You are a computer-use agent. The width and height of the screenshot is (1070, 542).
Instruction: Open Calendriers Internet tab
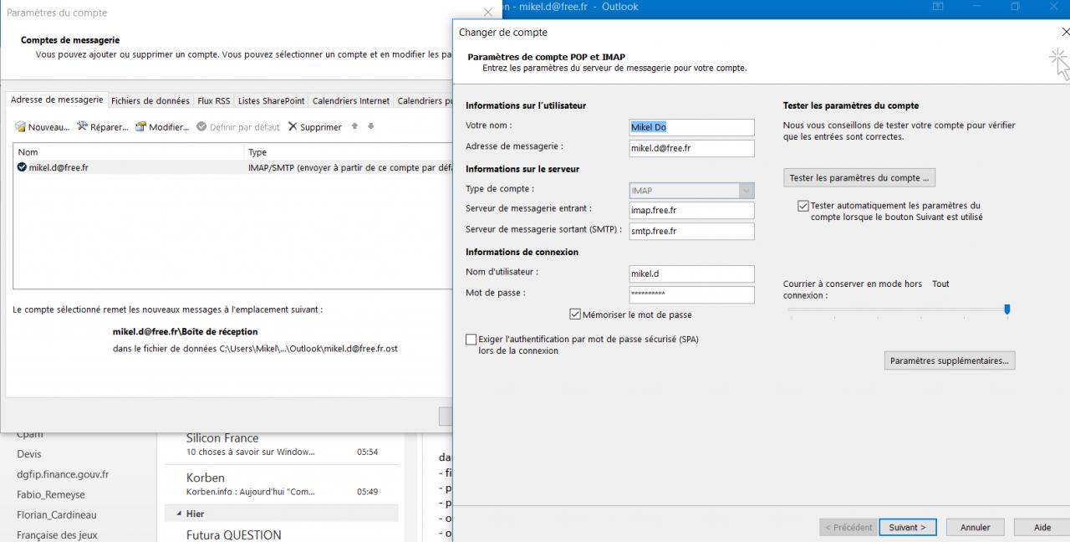351,100
